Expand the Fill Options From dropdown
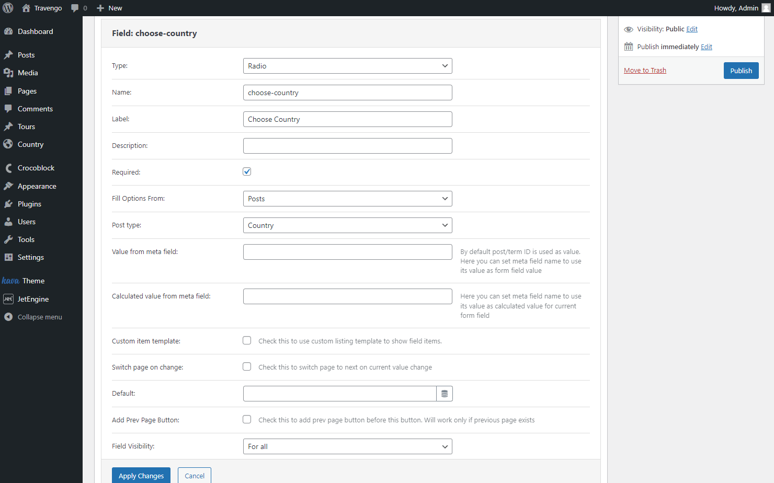The height and width of the screenshot is (483, 774). click(x=348, y=199)
